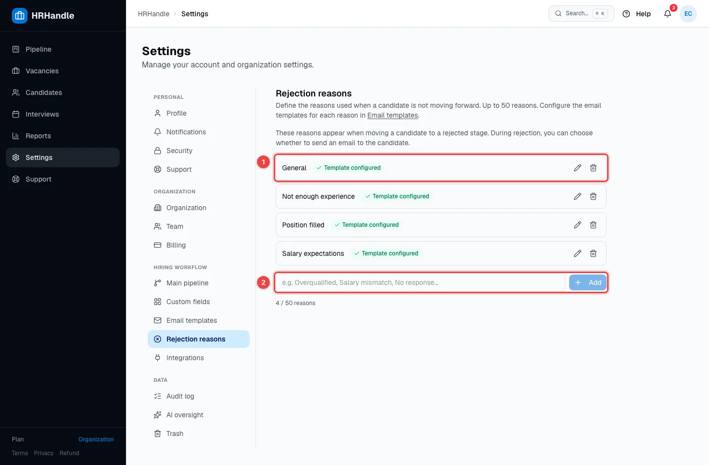Edit the General rejection reason
Image resolution: width=709 pixels, height=465 pixels.
[x=578, y=168]
